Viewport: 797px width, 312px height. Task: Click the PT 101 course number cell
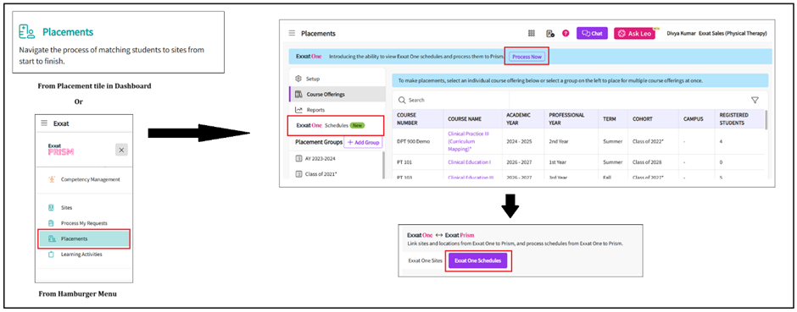pos(404,162)
